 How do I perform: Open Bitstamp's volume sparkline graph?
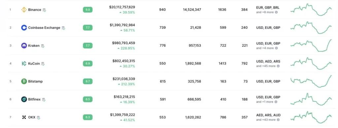311,81
